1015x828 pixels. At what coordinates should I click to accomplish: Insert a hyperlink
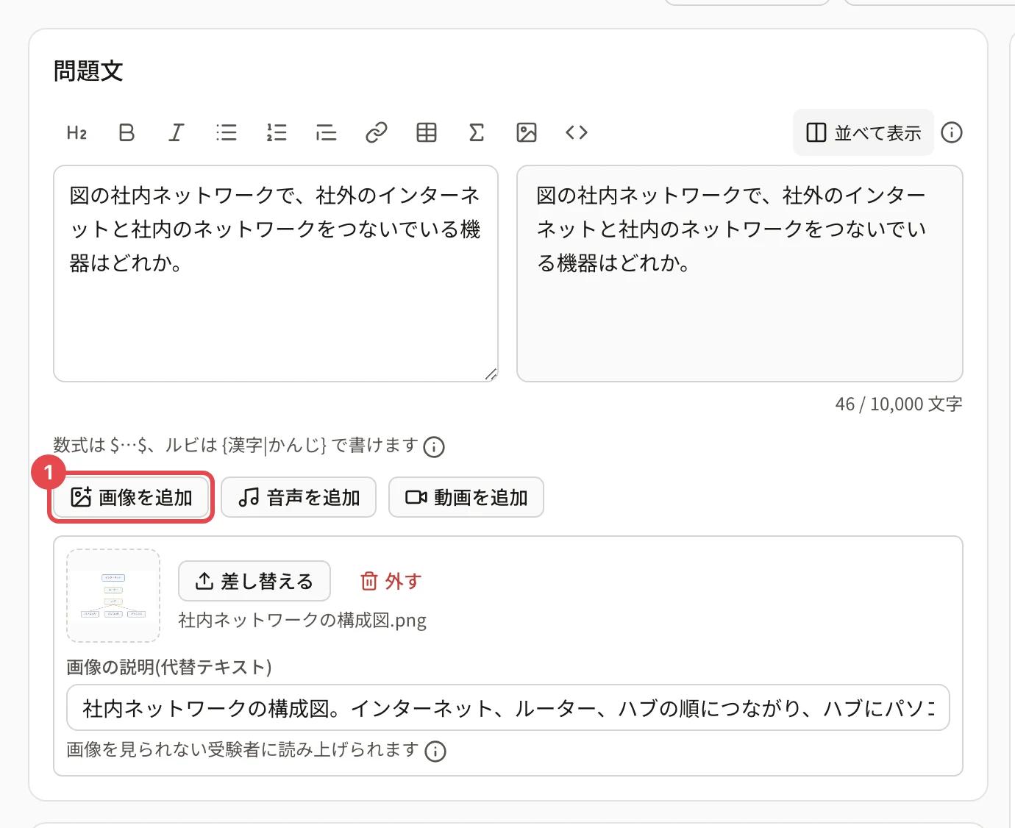[377, 132]
